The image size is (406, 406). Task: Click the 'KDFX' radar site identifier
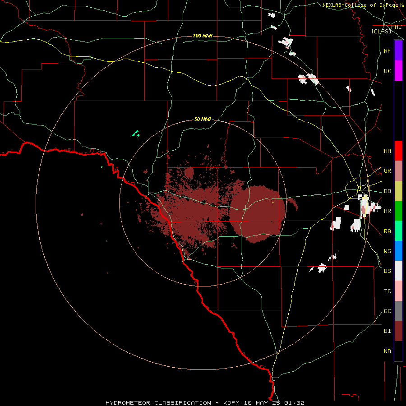(x=231, y=403)
